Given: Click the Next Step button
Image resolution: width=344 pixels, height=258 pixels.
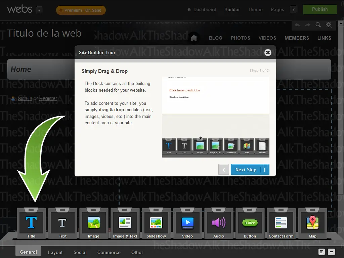Looking at the screenshot, I should 250,170.
